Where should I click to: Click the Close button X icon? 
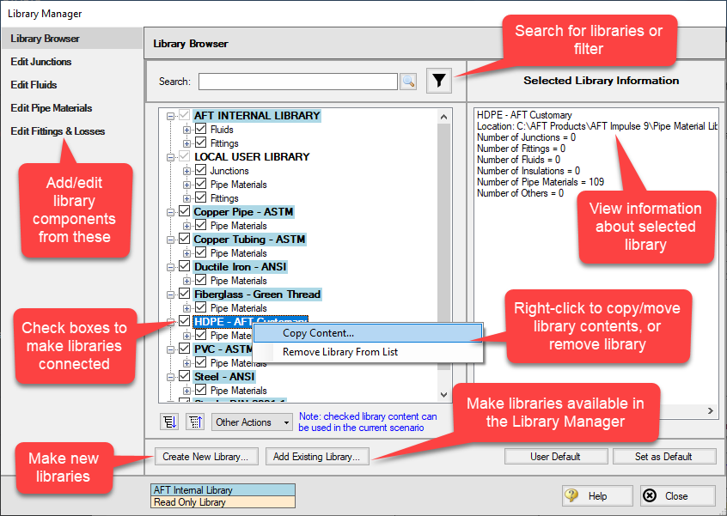coord(651,495)
